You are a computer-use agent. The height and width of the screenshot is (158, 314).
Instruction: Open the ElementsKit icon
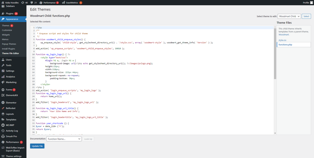click(x=3, y=95)
